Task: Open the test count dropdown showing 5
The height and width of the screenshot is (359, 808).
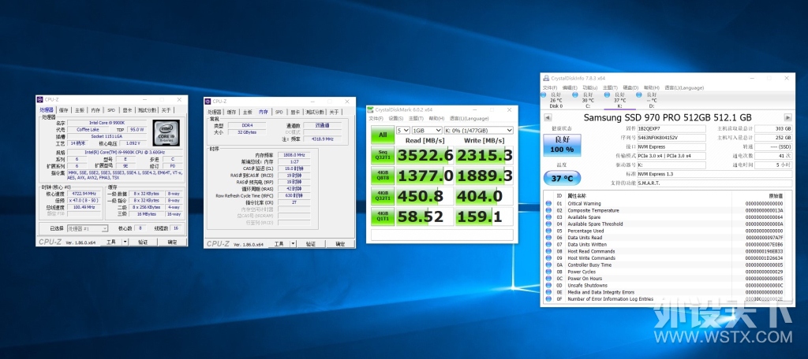Action: tap(403, 130)
